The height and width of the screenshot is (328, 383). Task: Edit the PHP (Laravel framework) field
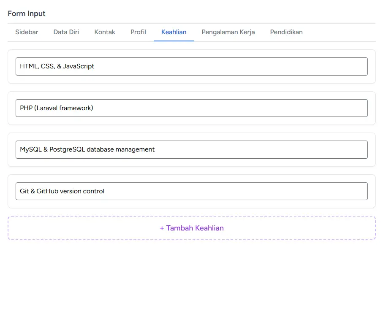click(x=192, y=108)
